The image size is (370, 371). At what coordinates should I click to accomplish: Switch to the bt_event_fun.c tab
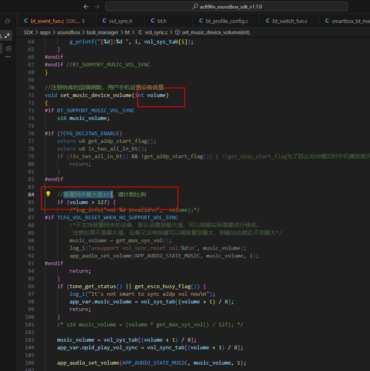(57, 21)
